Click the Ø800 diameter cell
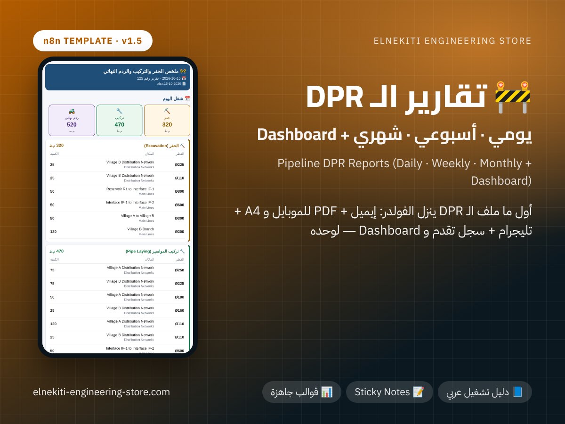565x424 pixels. [179, 192]
